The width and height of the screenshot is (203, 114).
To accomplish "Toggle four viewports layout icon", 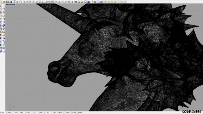I will (53, 2).
